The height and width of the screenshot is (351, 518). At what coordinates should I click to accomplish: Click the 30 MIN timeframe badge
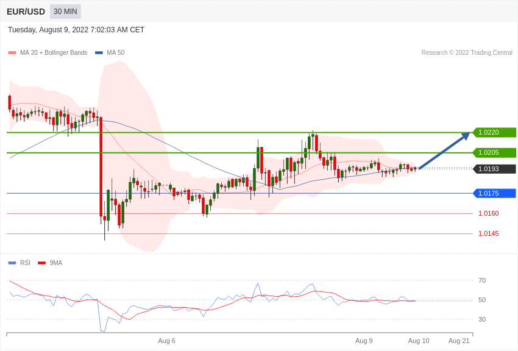click(x=65, y=12)
